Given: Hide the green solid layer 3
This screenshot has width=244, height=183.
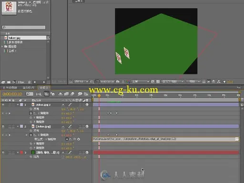Looking at the screenshot, I should coord(3,152).
